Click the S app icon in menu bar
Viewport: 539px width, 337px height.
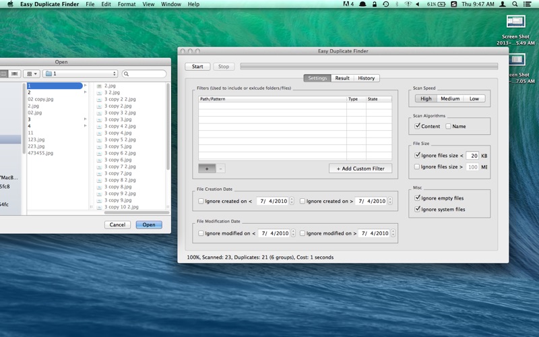pos(453,4)
